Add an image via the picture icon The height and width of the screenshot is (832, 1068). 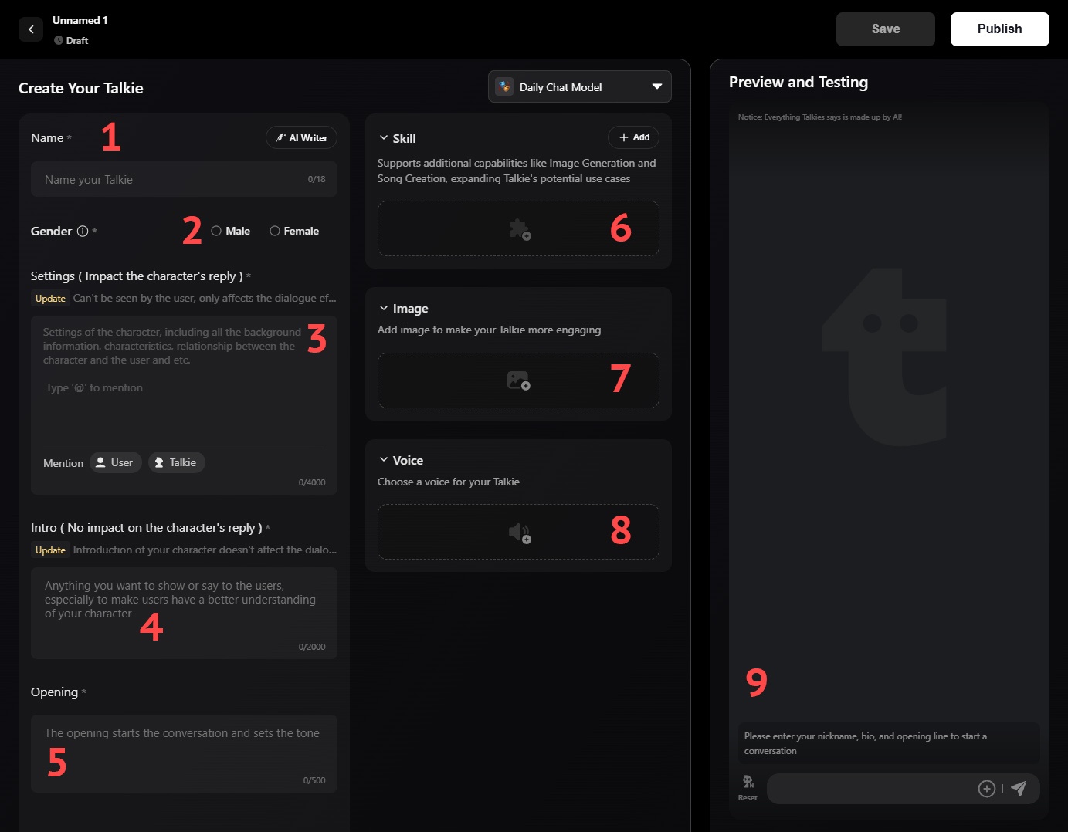518,380
